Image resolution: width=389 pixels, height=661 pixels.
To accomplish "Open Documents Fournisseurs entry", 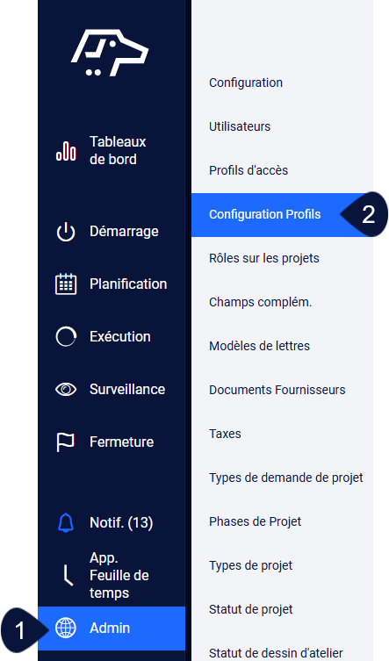I will [277, 390].
